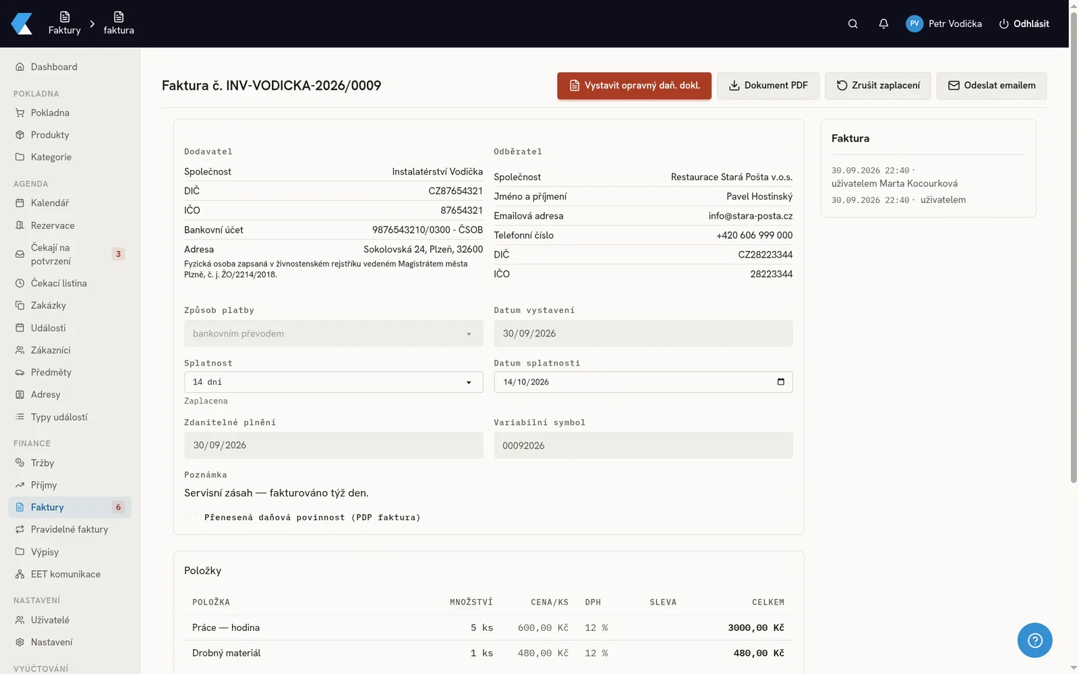Click the Dashboard home icon

pos(20,67)
